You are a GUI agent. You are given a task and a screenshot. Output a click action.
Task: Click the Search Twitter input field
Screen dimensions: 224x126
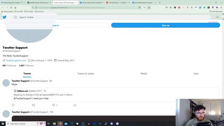click(111, 17)
